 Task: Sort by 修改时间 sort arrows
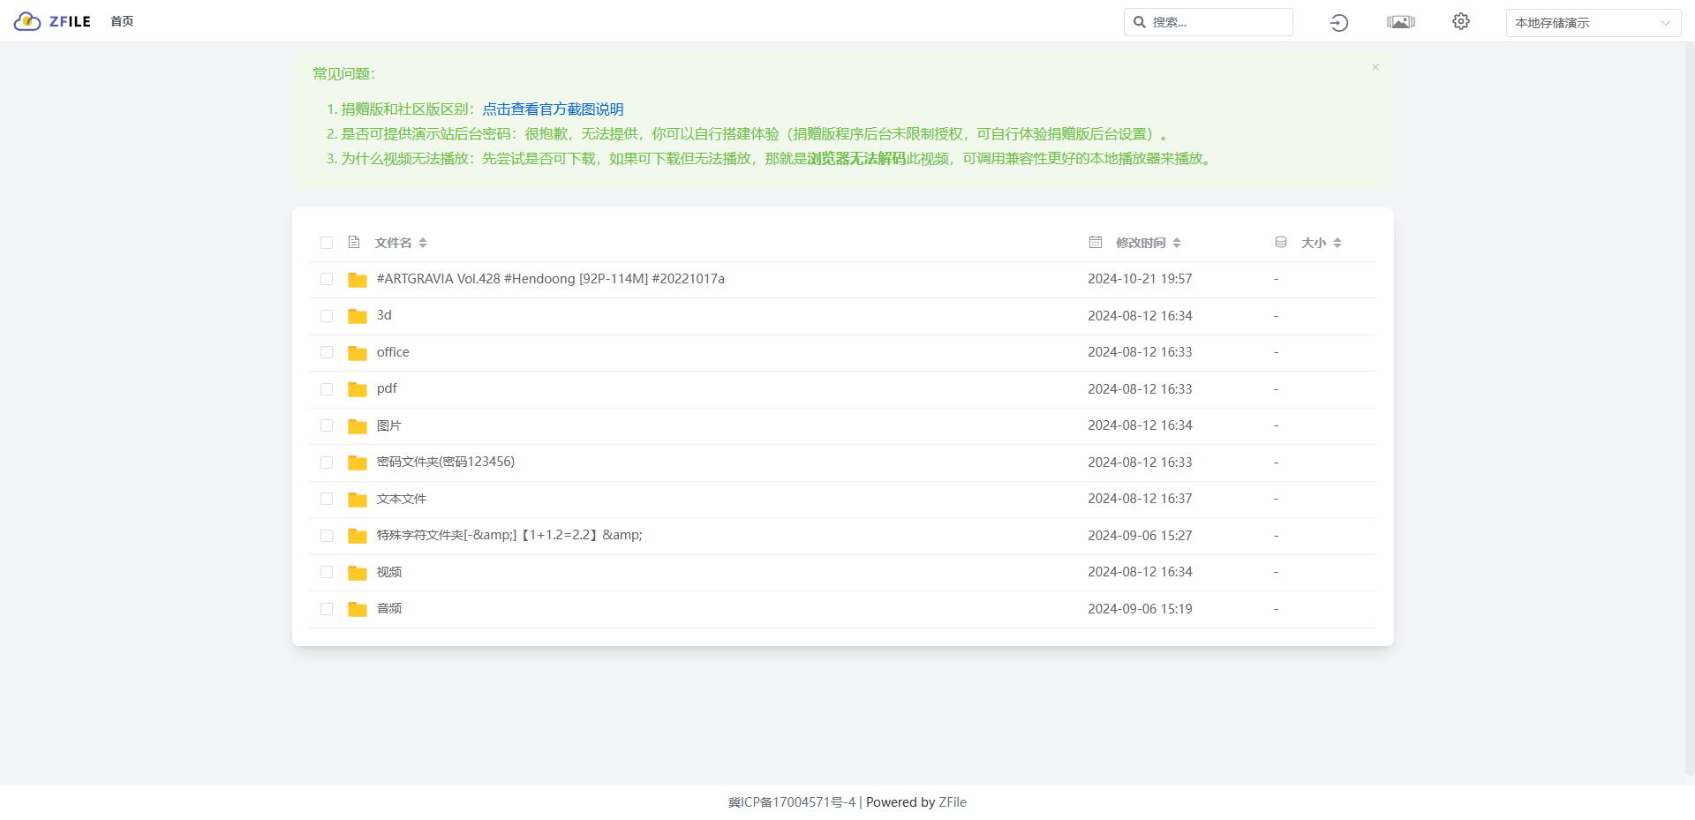[1177, 243]
